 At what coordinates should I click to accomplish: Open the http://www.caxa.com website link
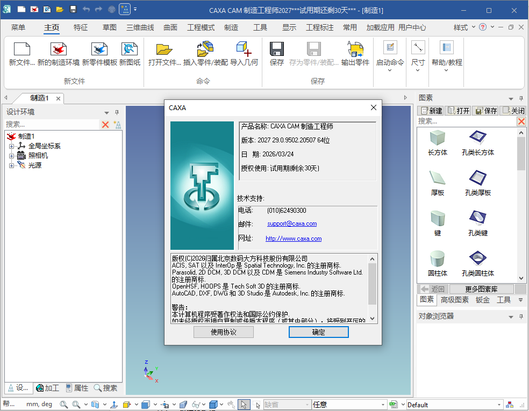[x=294, y=239]
